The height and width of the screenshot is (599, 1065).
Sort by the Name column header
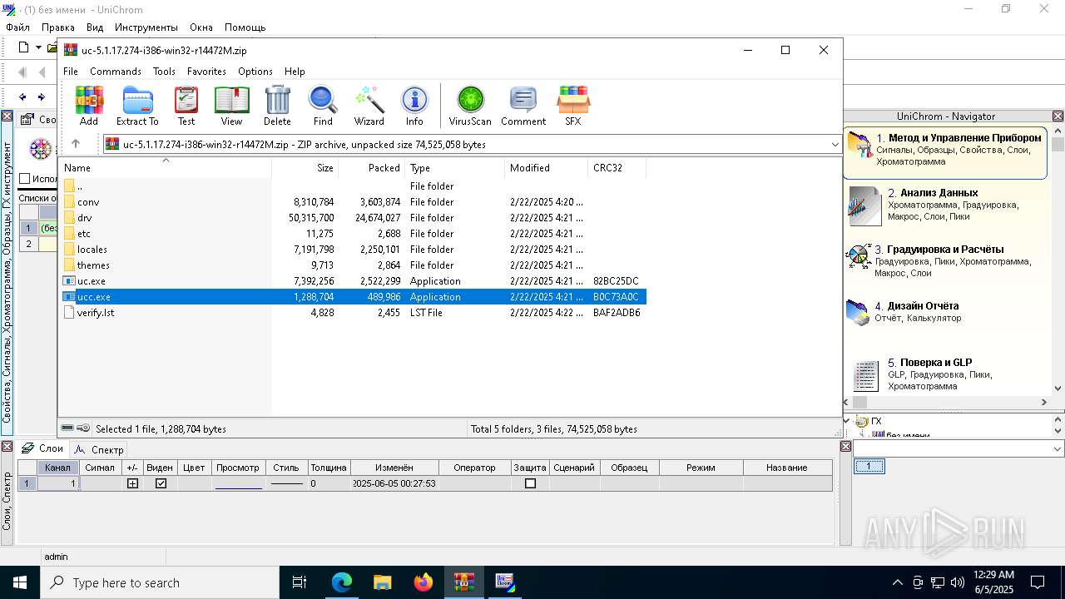pyautogui.click(x=165, y=168)
